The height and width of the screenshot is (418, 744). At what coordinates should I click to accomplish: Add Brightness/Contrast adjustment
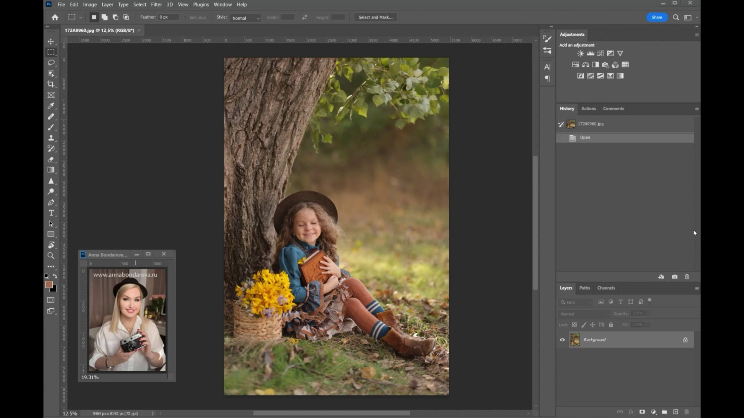pyautogui.click(x=580, y=53)
